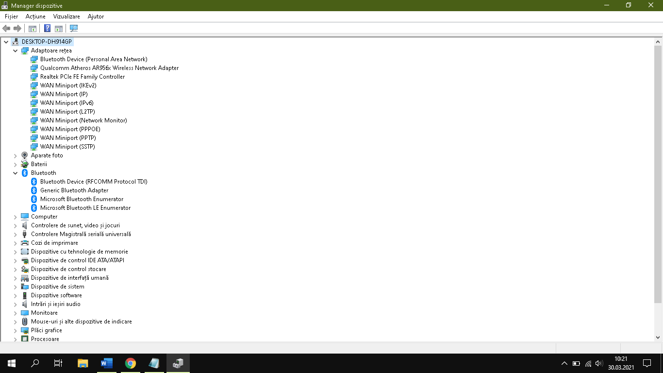The width and height of the screenshot is (663, 373).
Task: Expand the Computer category
Action: [15, 217]
